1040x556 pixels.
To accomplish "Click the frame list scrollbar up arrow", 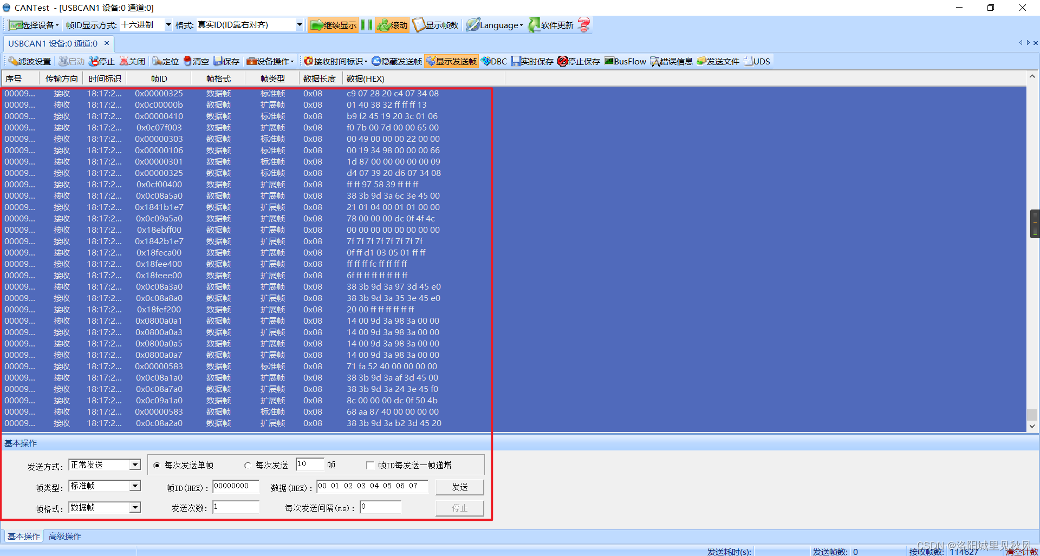I will click(x=1032, y=76).
